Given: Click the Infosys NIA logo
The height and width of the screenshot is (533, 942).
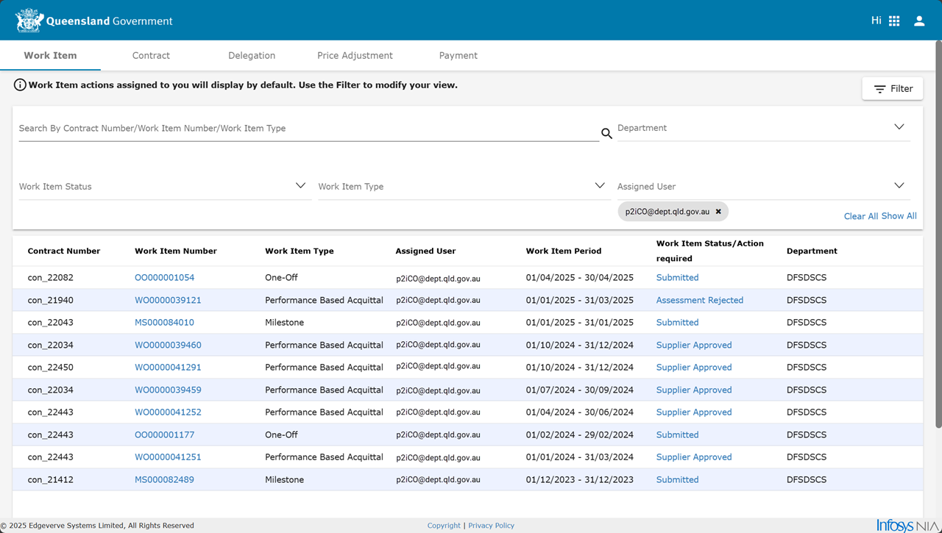Looking at the screenshot, I should pos(907,525).
